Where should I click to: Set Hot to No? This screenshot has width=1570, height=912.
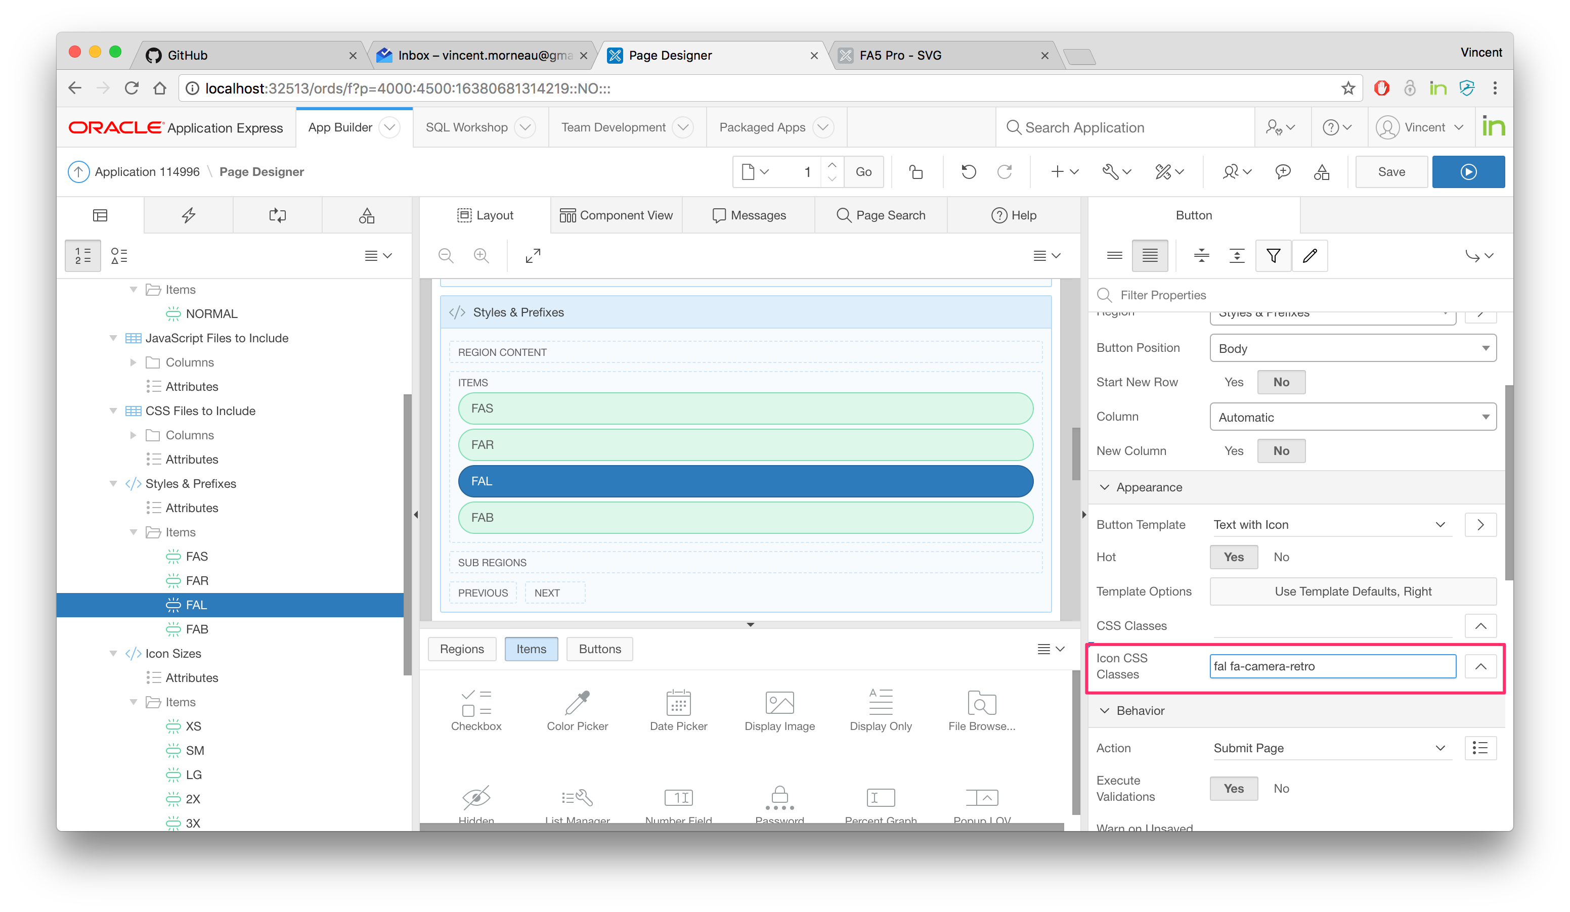[1281, 557]
